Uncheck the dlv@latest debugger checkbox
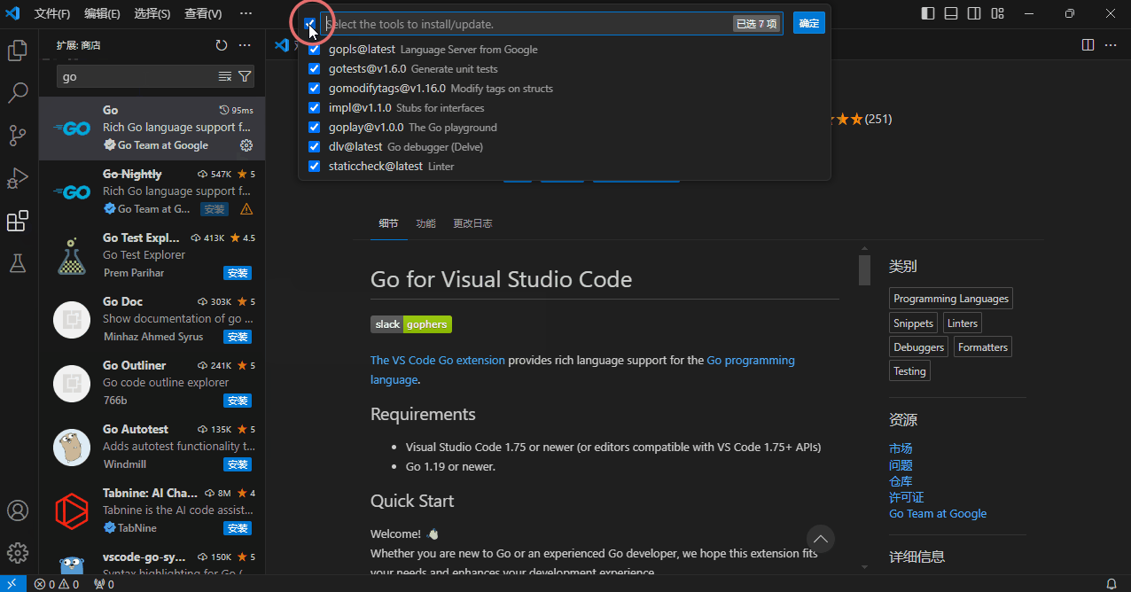This screenshot has height=592, width=1131. [314, 147]
